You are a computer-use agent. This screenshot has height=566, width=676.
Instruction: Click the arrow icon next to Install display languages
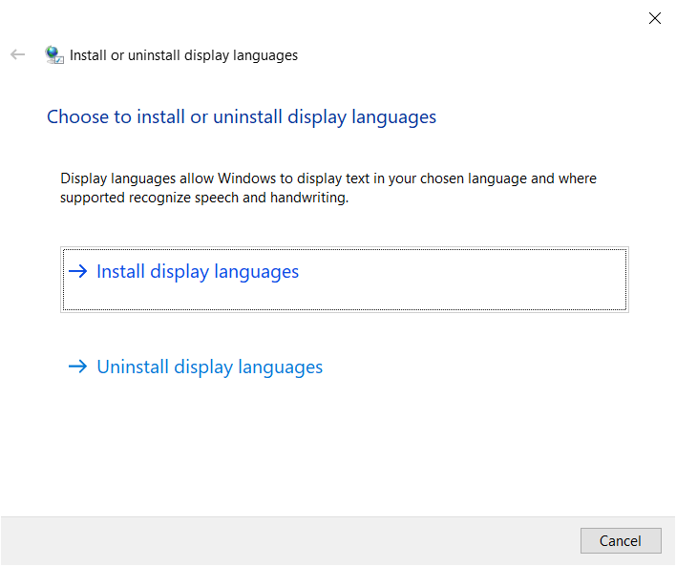pos(78,272)
